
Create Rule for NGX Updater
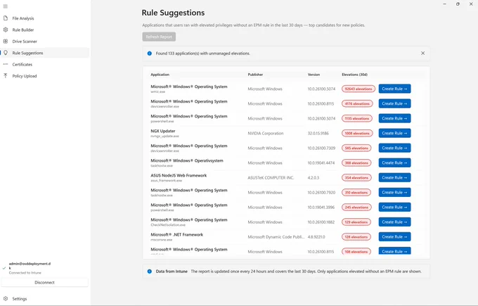(394, 133)
